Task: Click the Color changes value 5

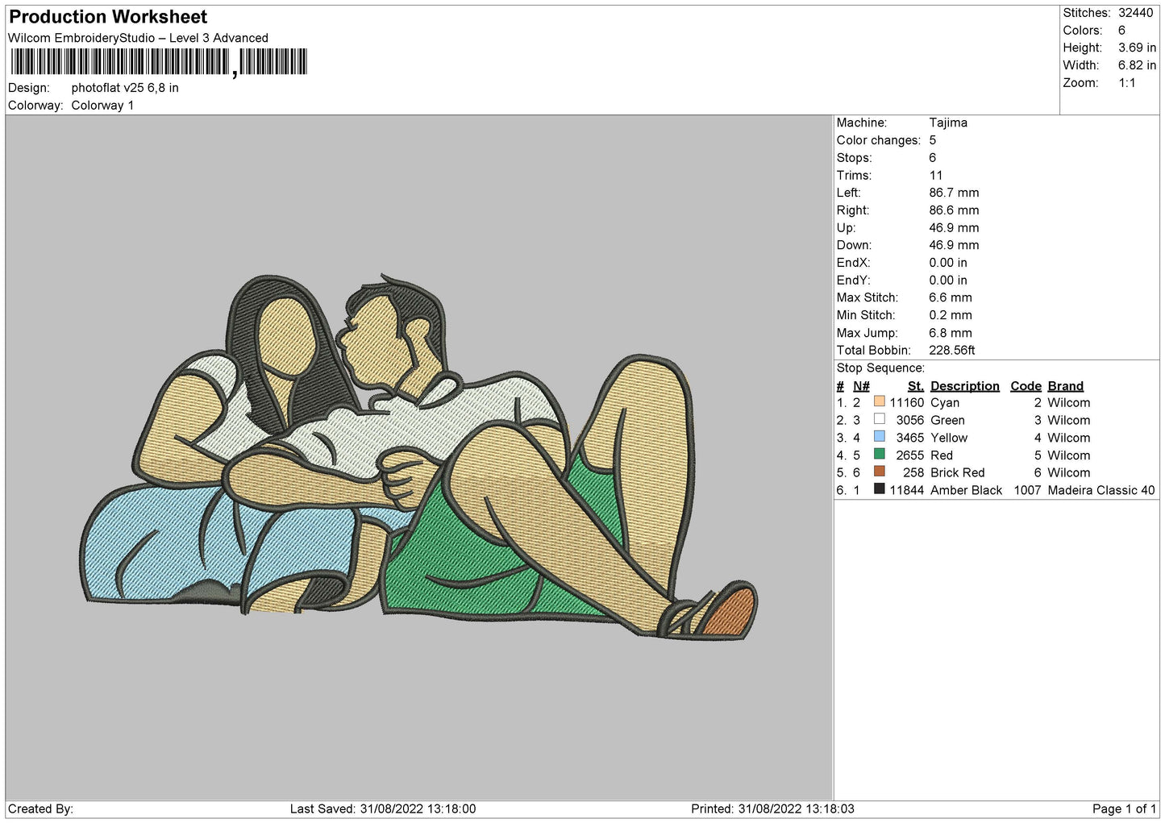Action: pos(933,140)
